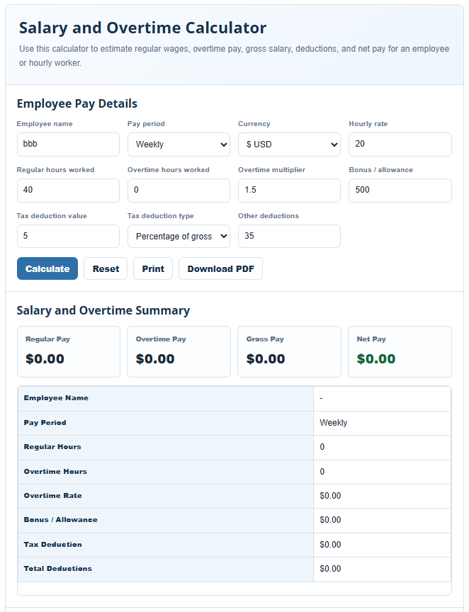Click the 'Regular Hours' table row label

(52, 447)
